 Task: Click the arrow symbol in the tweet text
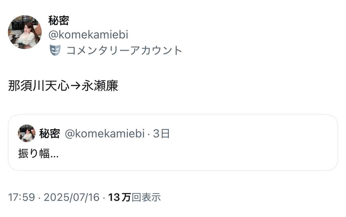click(x=75, y=86)
